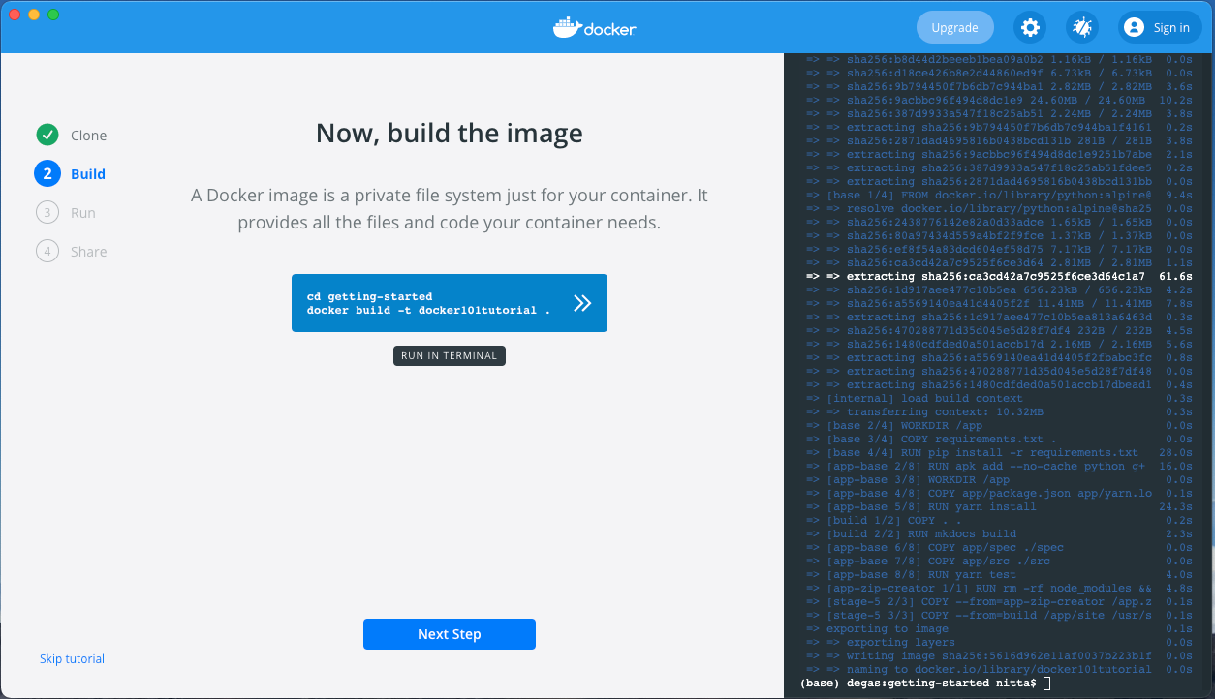Click the green macOS fullscreen button
The width and height of the screenshot is (1215, 699).
click(x=53, y=15)
